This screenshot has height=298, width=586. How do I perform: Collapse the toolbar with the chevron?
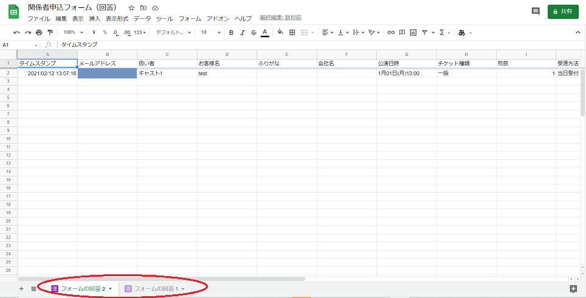click(577, 32)
